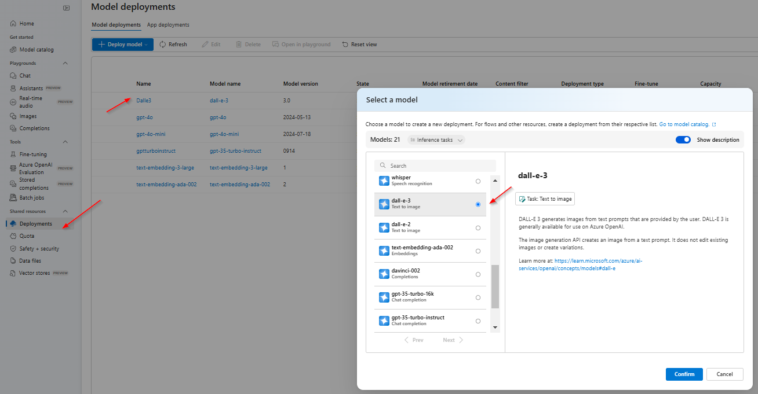Open the Go to model catalog link

click(684, 124)
